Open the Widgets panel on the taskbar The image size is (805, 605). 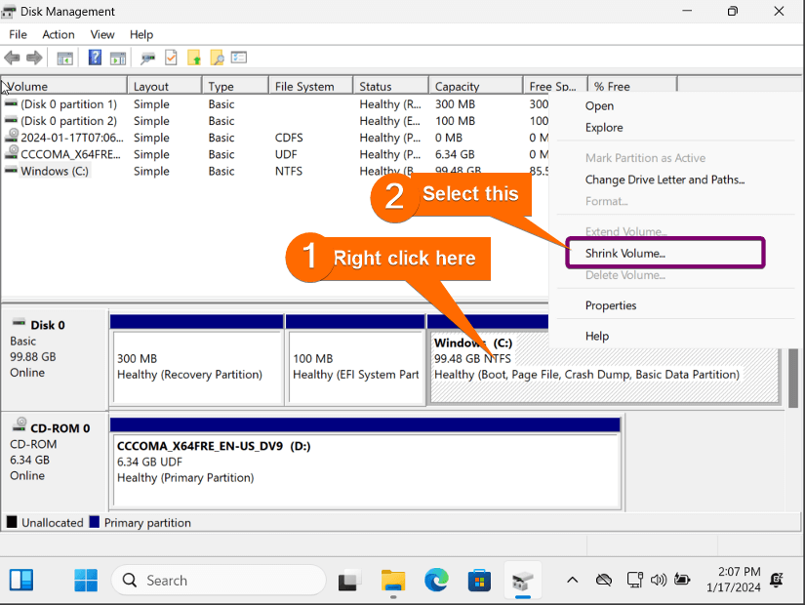click(x=21, y=581)
